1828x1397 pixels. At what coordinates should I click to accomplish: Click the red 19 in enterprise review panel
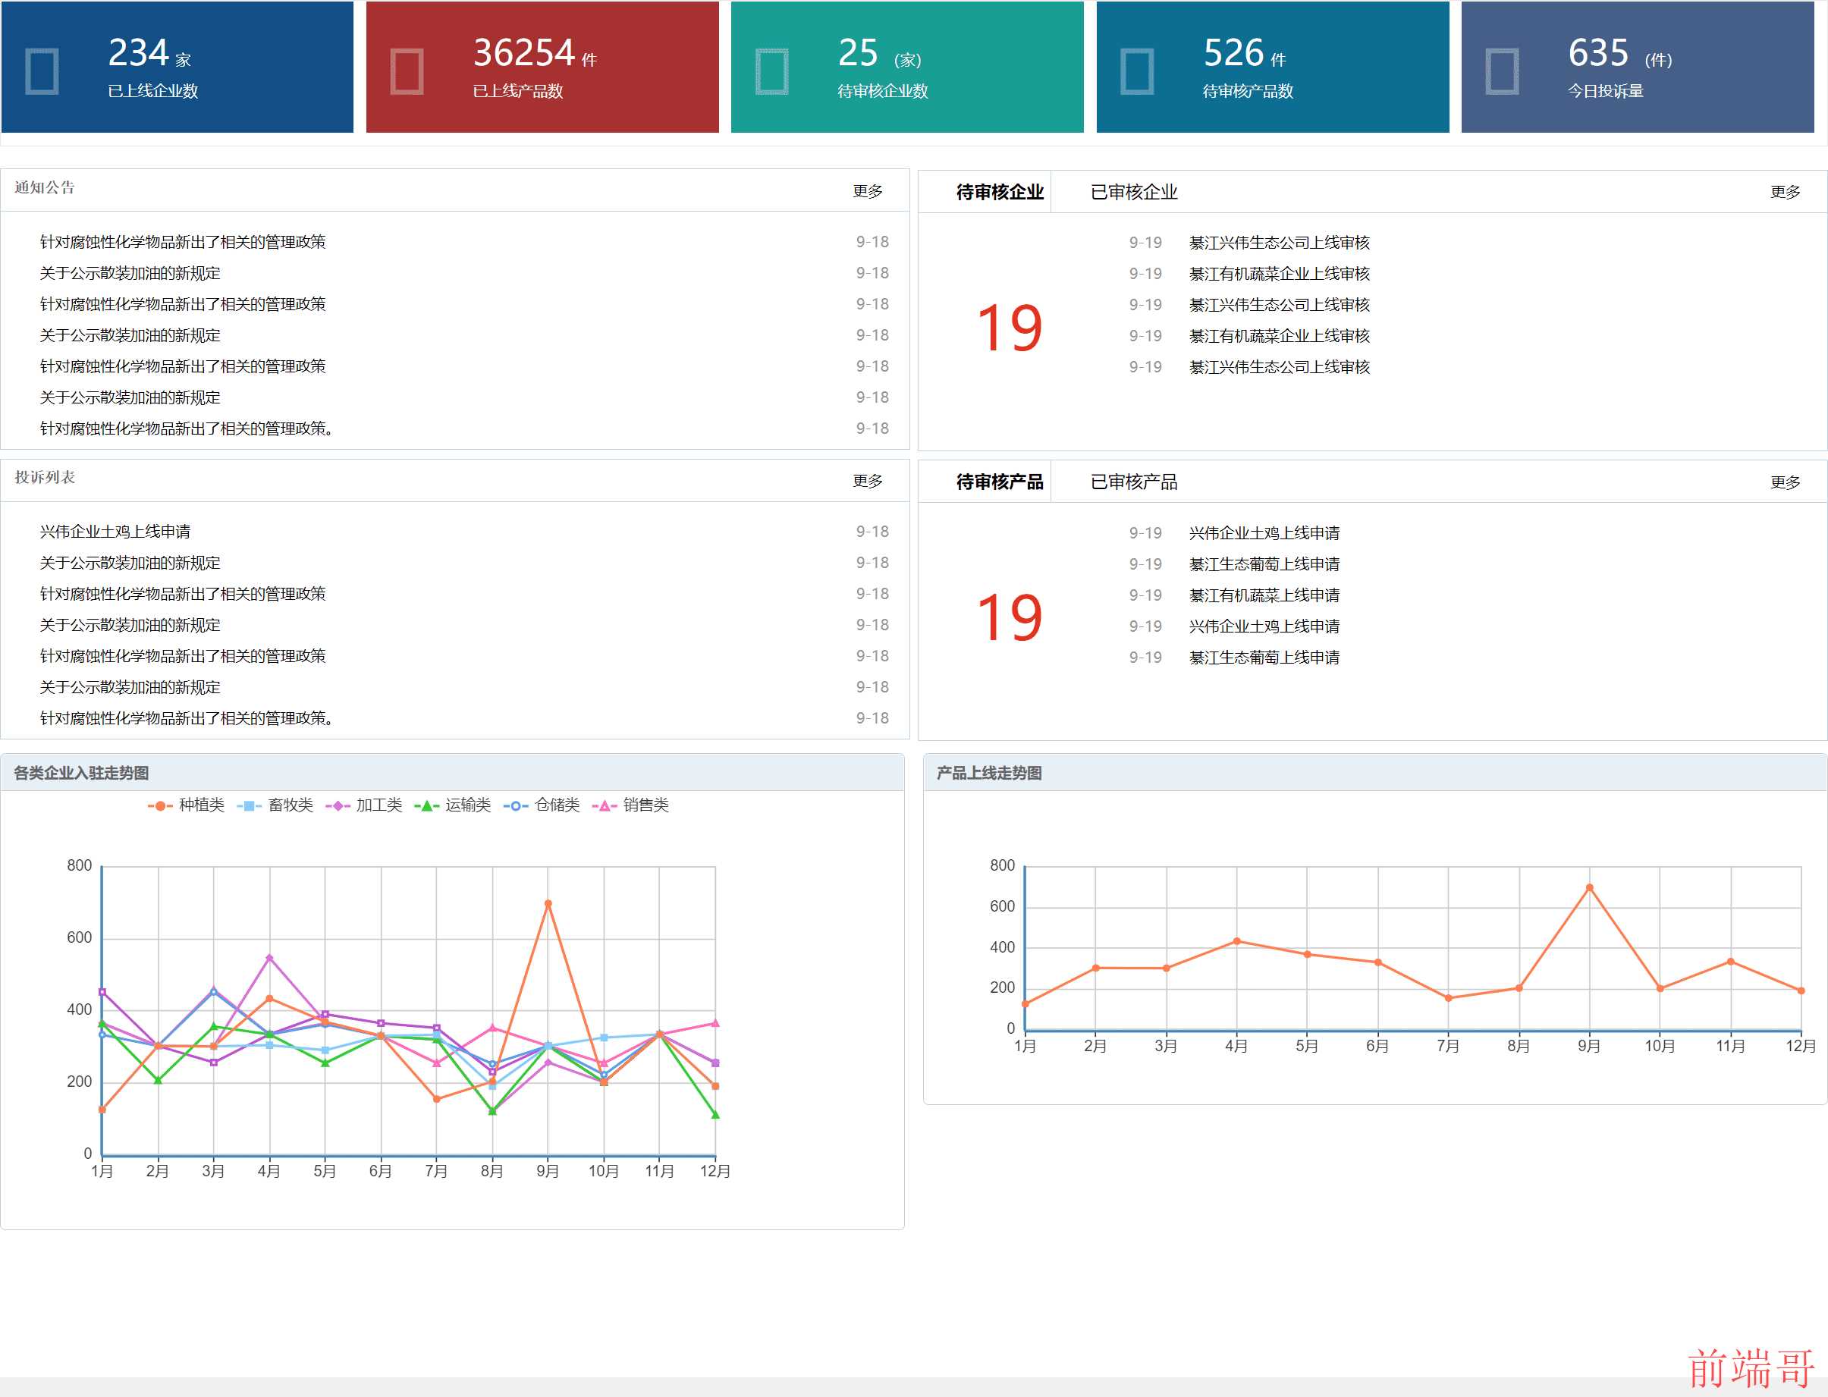[x=1009, y=328]
